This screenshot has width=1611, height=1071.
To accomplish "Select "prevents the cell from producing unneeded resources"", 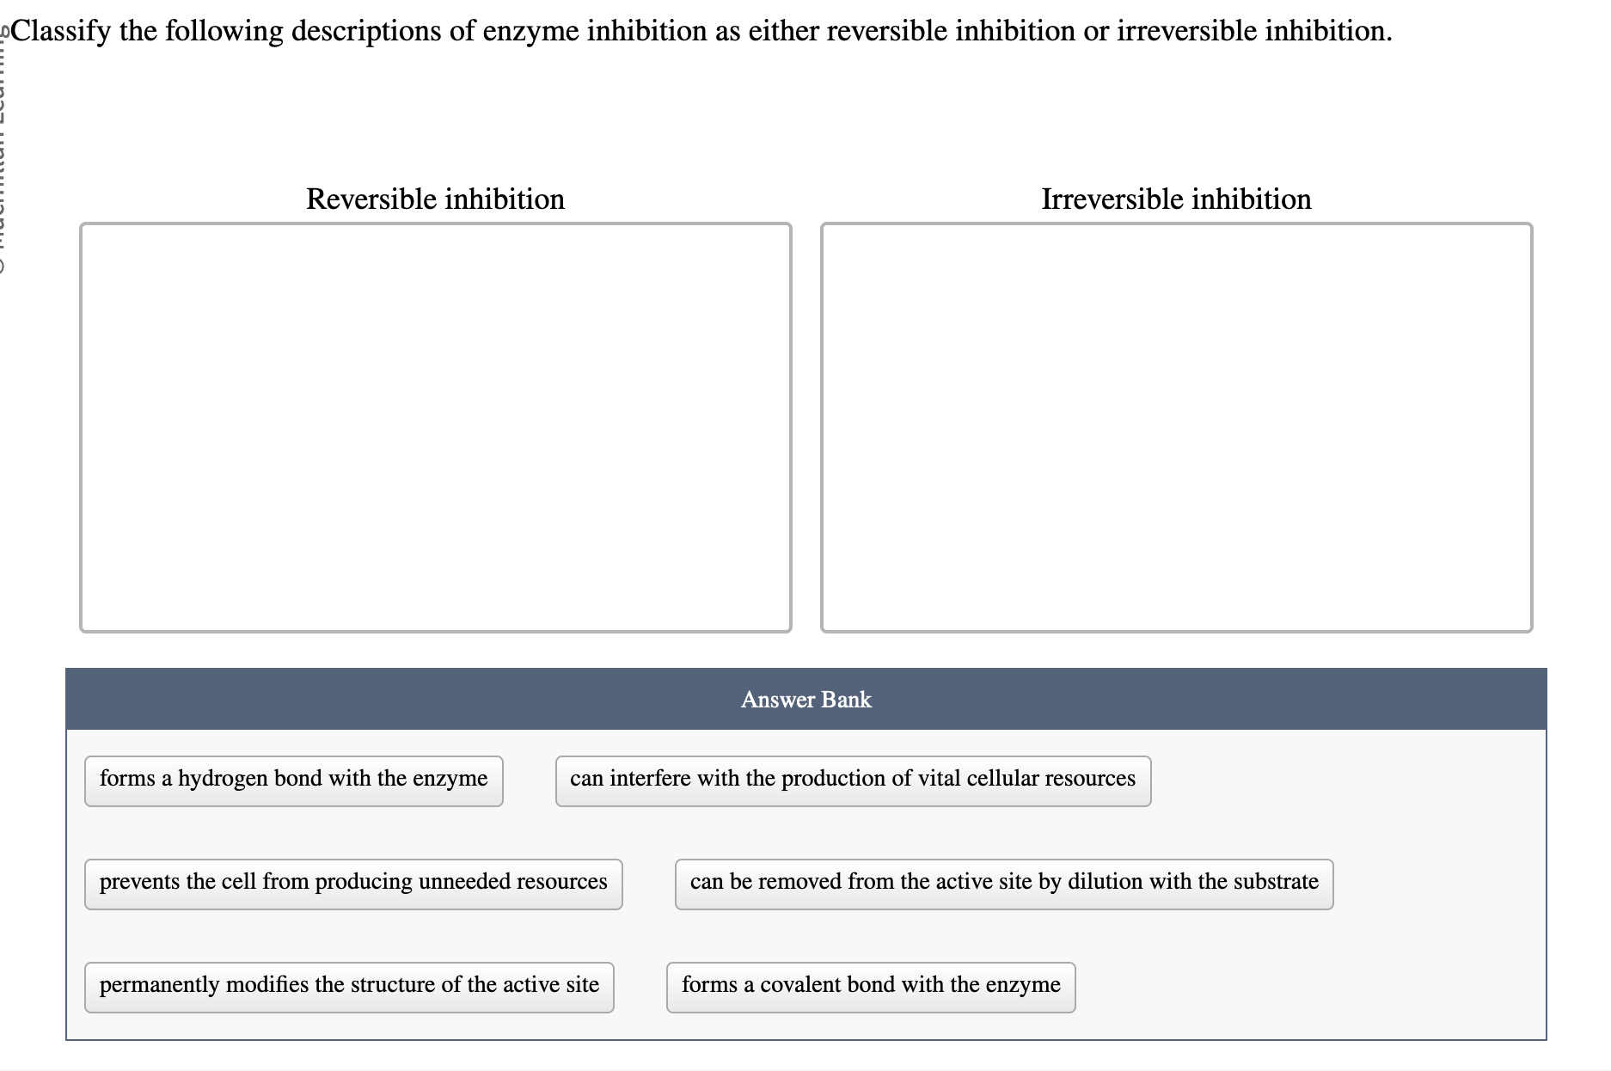I will pos(353,882).
